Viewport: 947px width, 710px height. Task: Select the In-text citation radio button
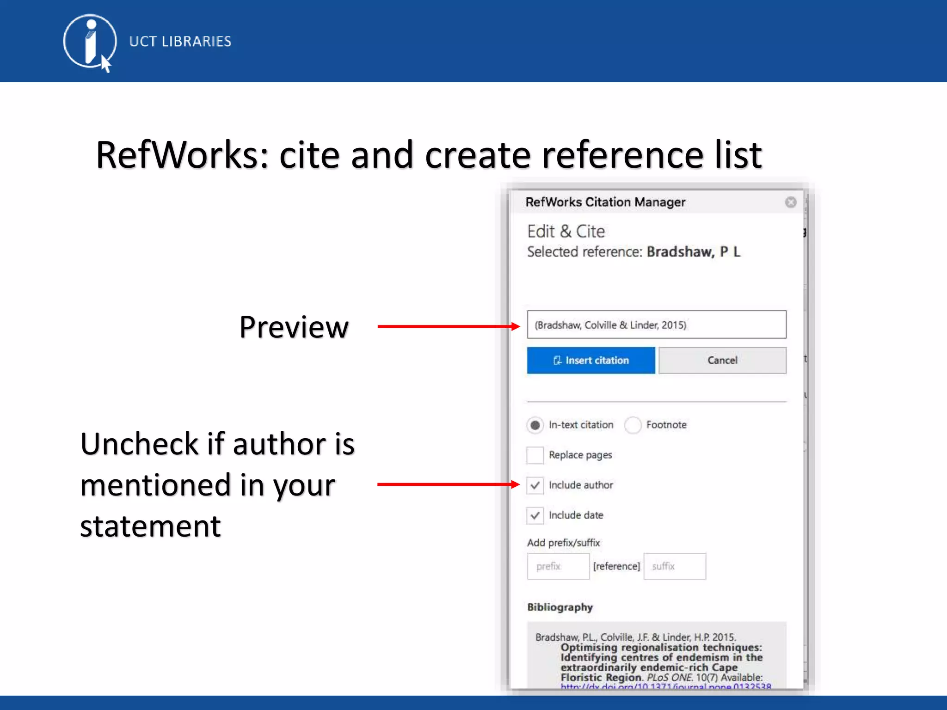(x=535, y=425)
